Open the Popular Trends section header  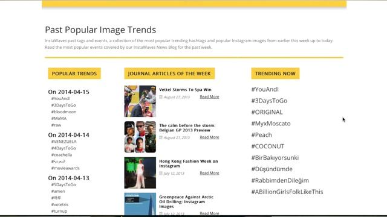tap(74, 74)
